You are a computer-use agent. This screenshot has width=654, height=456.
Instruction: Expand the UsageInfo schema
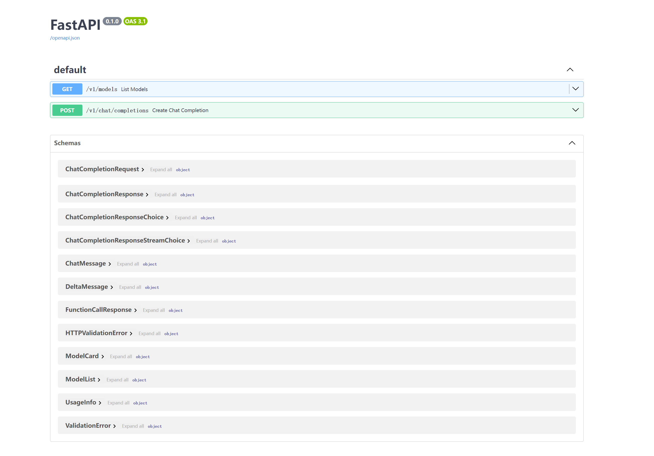(83, 403)
